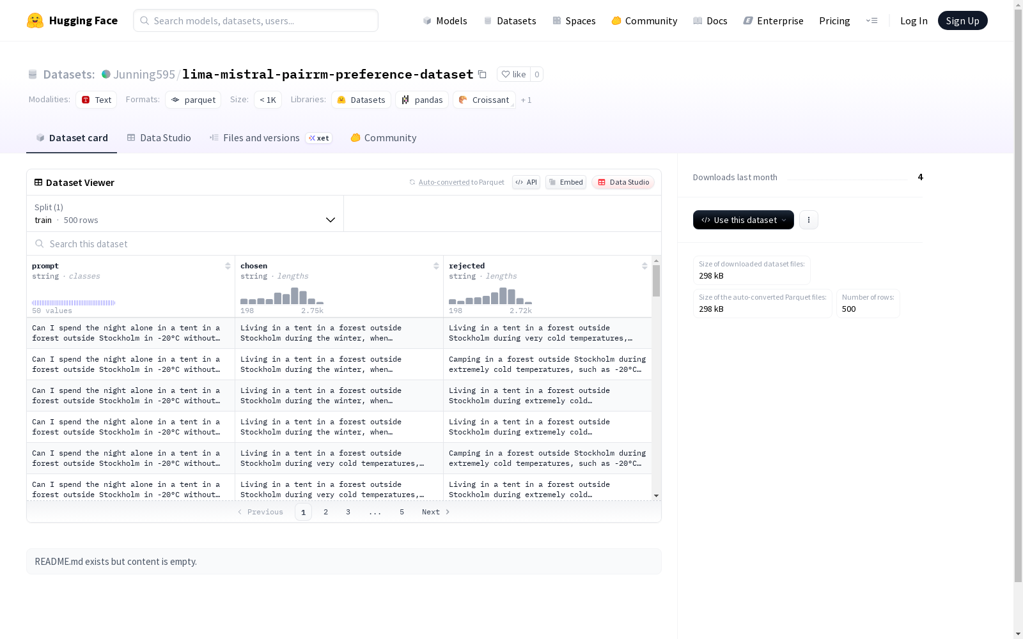The width and height of the screenshot is (1023, 639).
Task: Open second row's rejected cell 'Camping in a forest'
Action: pos(547,364)
